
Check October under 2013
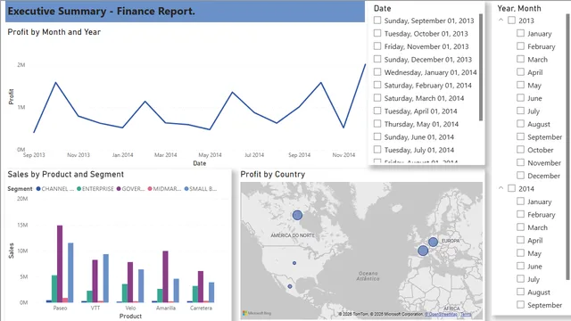point(520,149)
